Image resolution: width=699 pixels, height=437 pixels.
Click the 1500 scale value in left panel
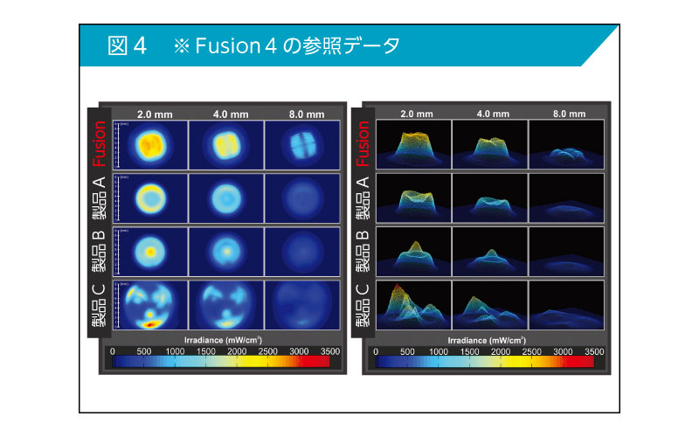pyautogui.click(x=206, y=351)
